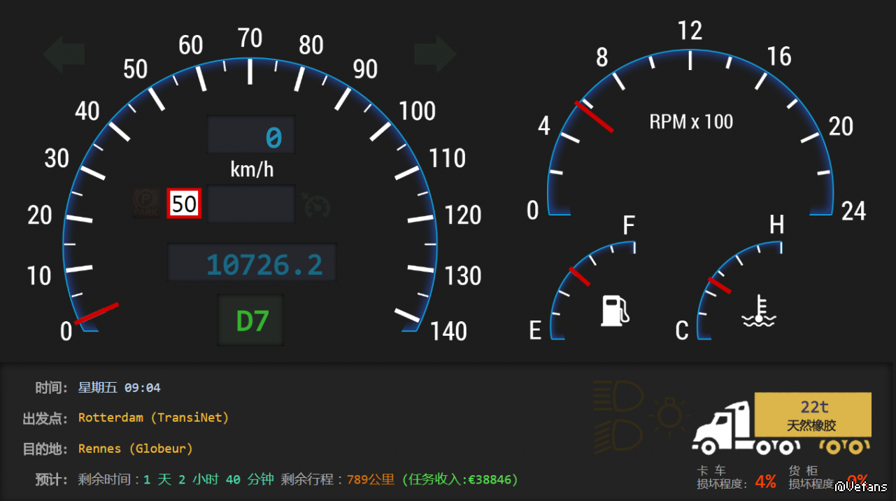Image resolution: width=896 pixels, height=501 pixels.
Task: Click the RPM gauge red needle
Action: pos(594,116)
